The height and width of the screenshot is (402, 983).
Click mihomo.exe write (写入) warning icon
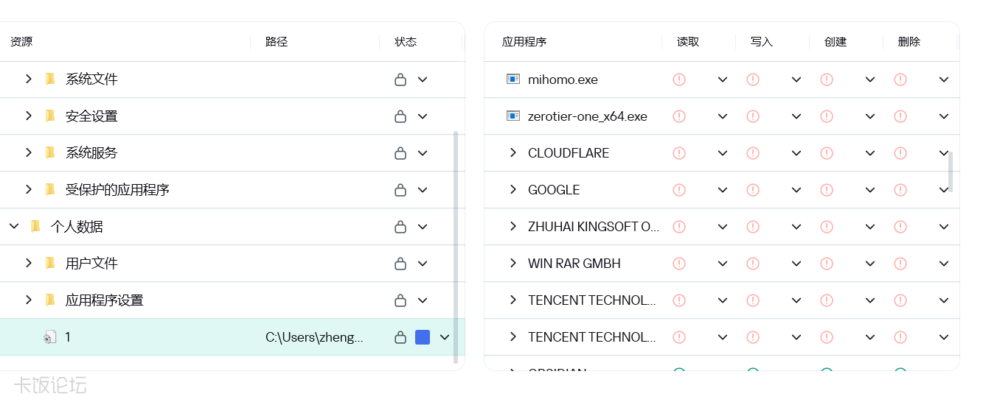coord(753,80)
